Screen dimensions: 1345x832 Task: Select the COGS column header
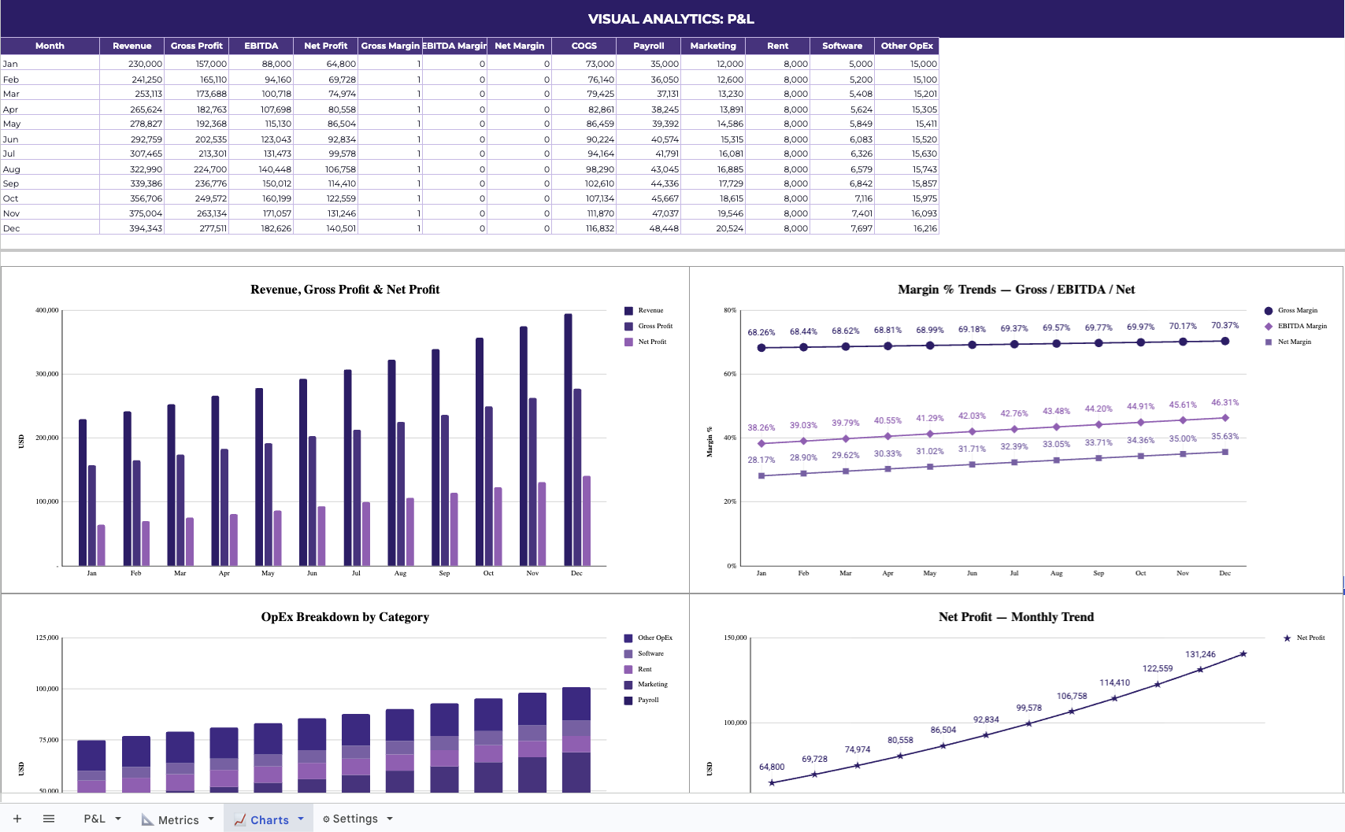click(584, 46)
